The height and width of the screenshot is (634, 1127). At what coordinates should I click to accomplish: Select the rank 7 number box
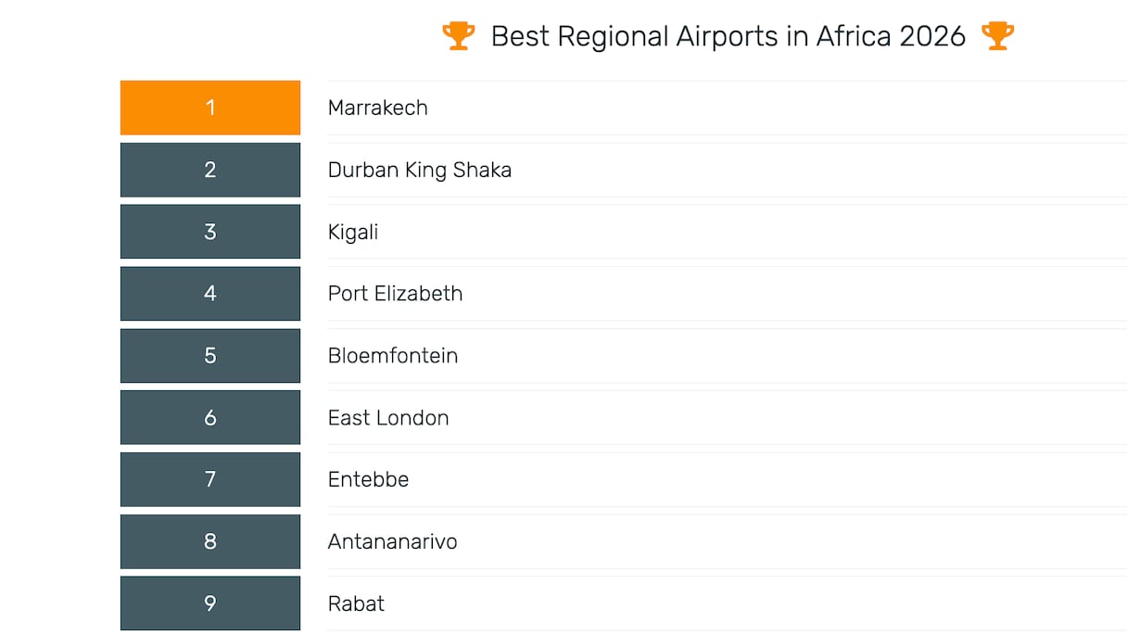point(210,479)
